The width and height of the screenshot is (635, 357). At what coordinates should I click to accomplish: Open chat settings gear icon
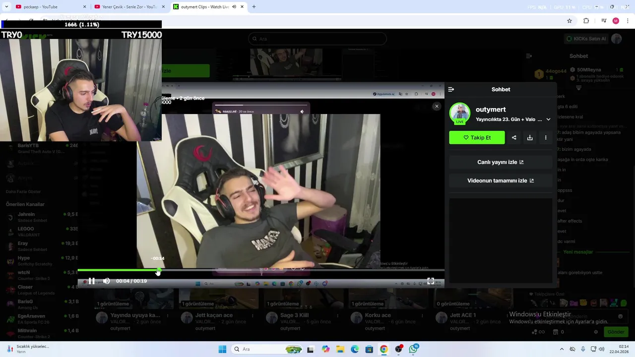click(x=596, y=332)
